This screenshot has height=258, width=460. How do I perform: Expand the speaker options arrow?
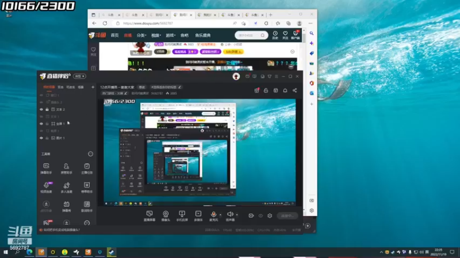(x=237, y=215)
